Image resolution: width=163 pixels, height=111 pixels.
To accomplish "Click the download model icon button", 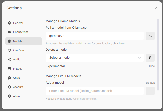I will tap(150, 36).
